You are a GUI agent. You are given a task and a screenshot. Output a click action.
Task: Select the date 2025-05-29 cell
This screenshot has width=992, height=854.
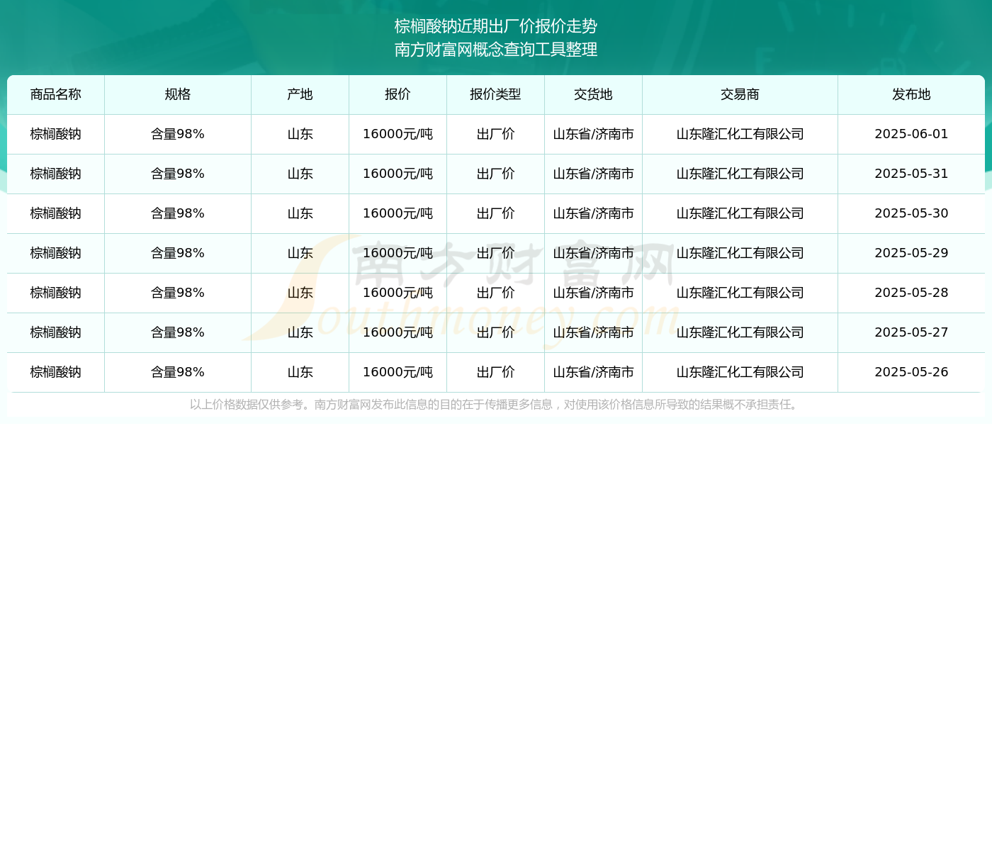tap(911, 253)
